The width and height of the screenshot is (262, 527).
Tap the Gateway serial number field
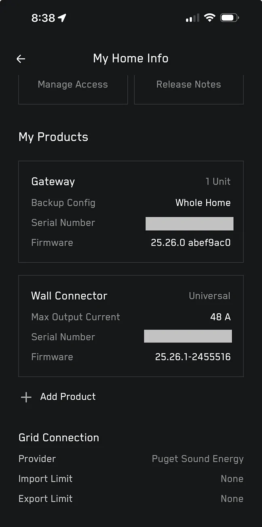coord(189,224)
